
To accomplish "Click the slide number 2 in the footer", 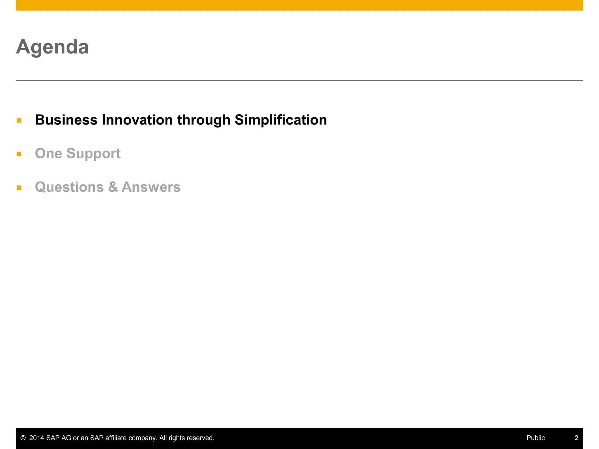I will click(x=576, y=438).
